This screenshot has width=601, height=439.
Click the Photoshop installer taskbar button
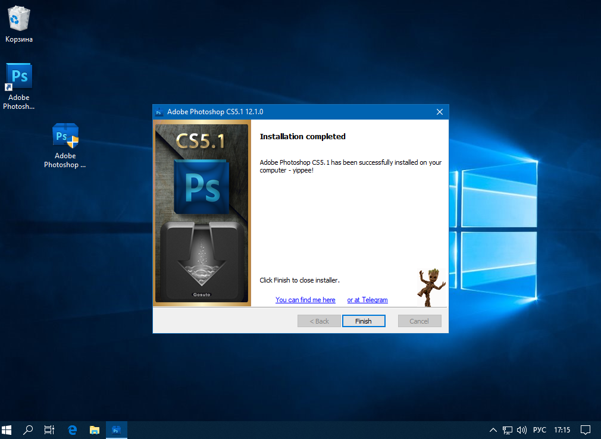tap(116, 430)
